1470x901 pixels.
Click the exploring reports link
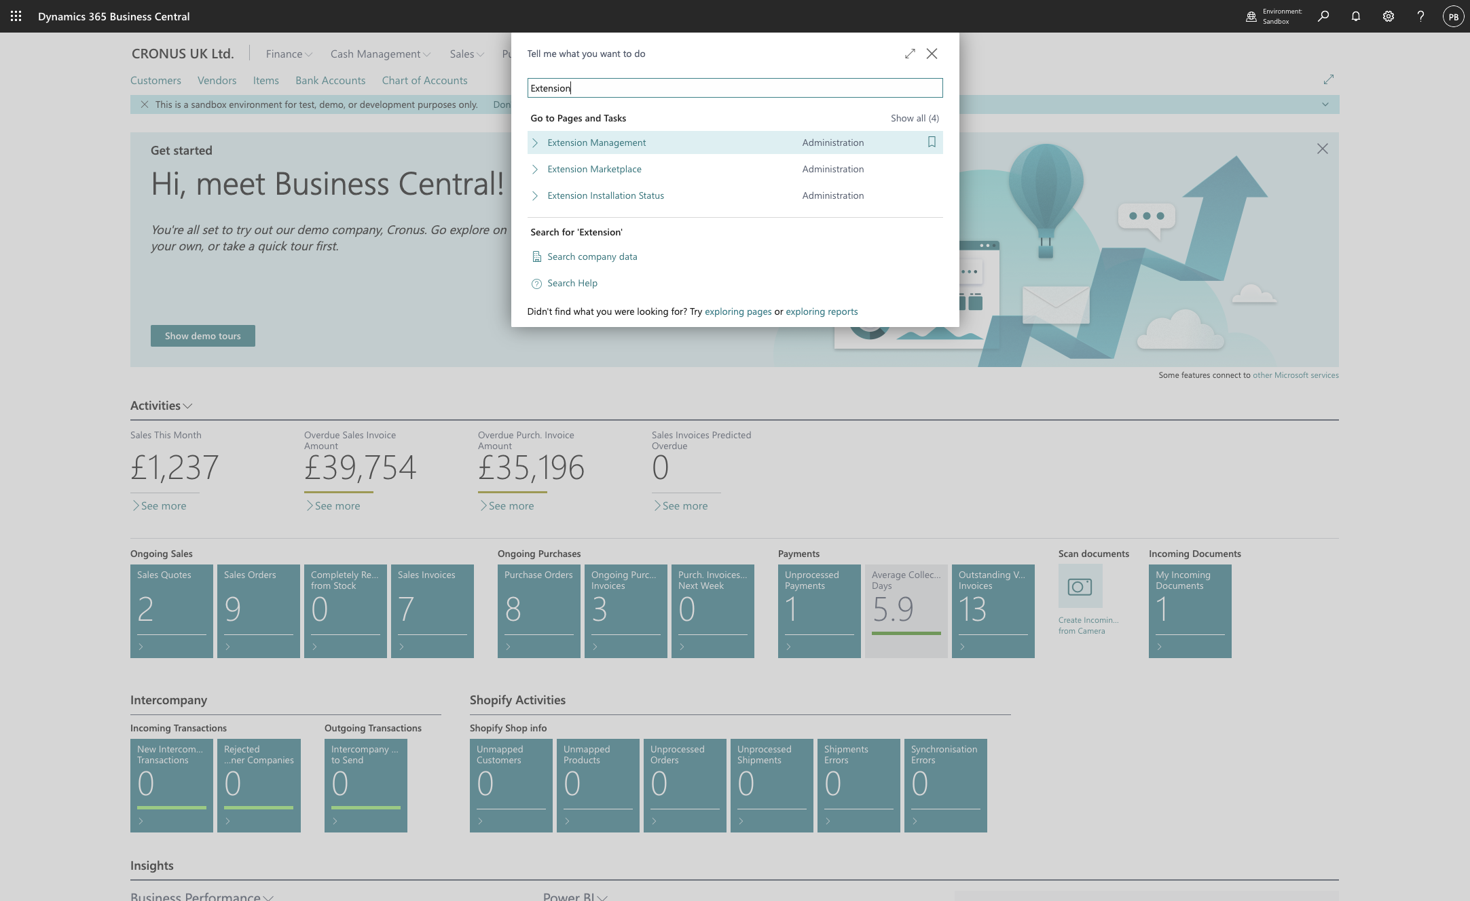pyautogui.click(x=822, y=311)
